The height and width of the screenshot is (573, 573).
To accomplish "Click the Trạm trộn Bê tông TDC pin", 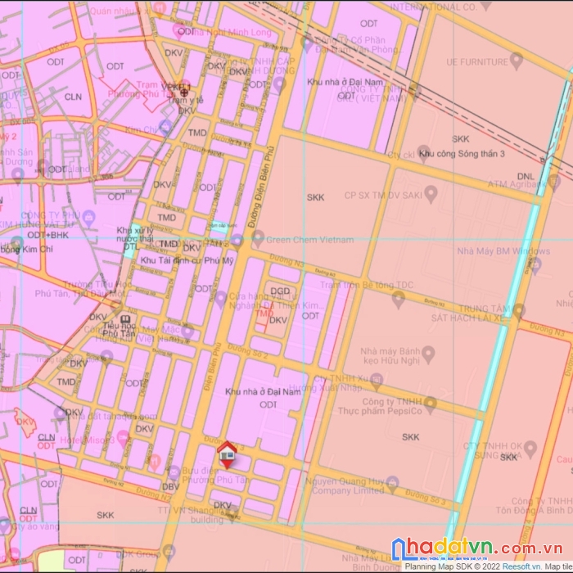I will coord(399,299).
